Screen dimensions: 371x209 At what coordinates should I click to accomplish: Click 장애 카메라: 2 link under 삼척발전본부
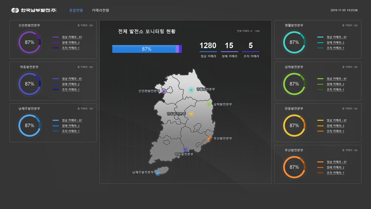pyautogui.click(x=335, y=84)
